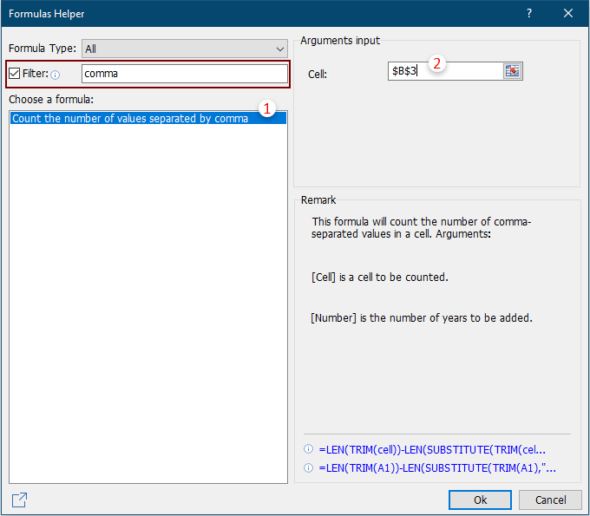This screenshot has height=516, width=590.
Task: Click the question mark help icon in title bar
Action: coord(528,13)
